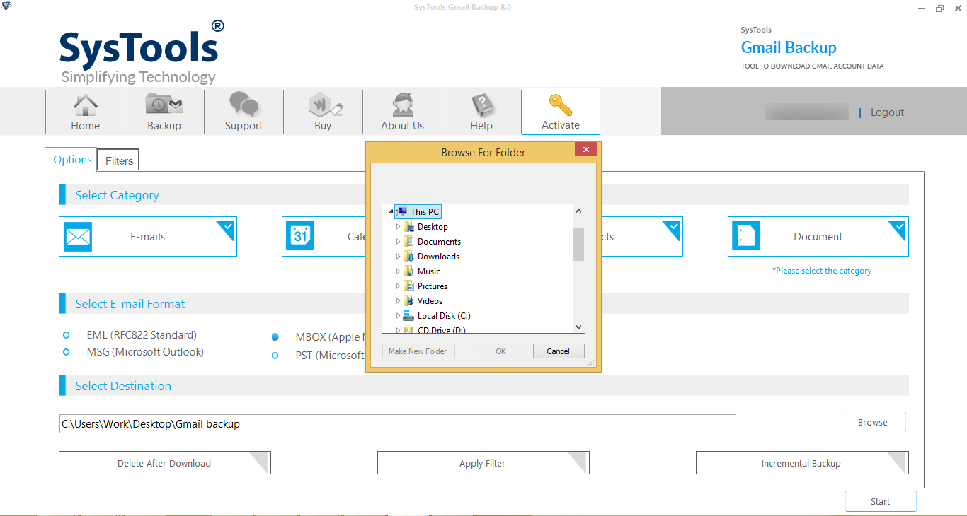The image size is (967, 516).
Task: Click the Select Category heading text
Action: (118, 195)
